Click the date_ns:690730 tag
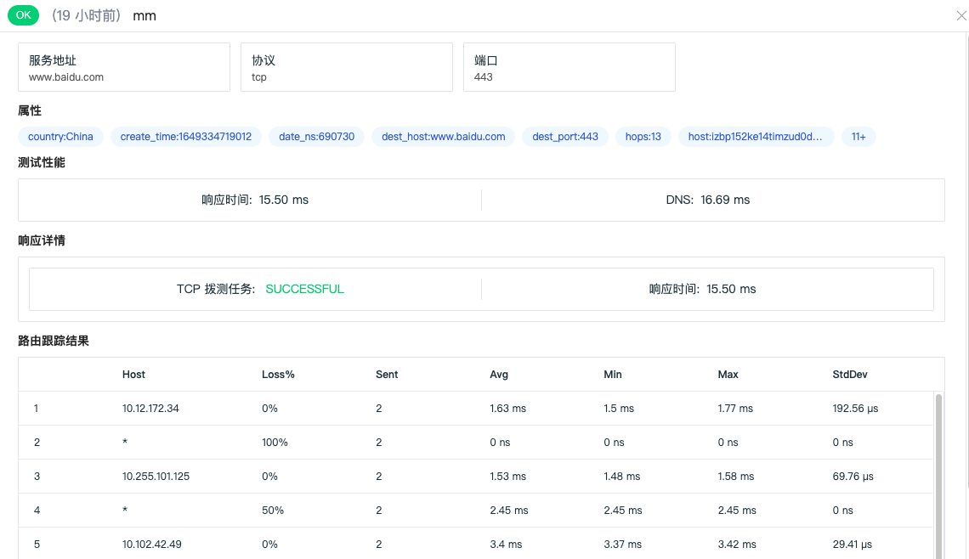This screenshot has width=969, height=559. [316, 137]
